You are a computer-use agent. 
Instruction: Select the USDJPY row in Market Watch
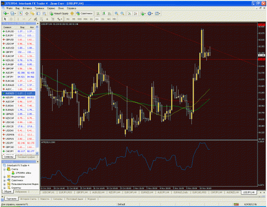coord(18,143)
